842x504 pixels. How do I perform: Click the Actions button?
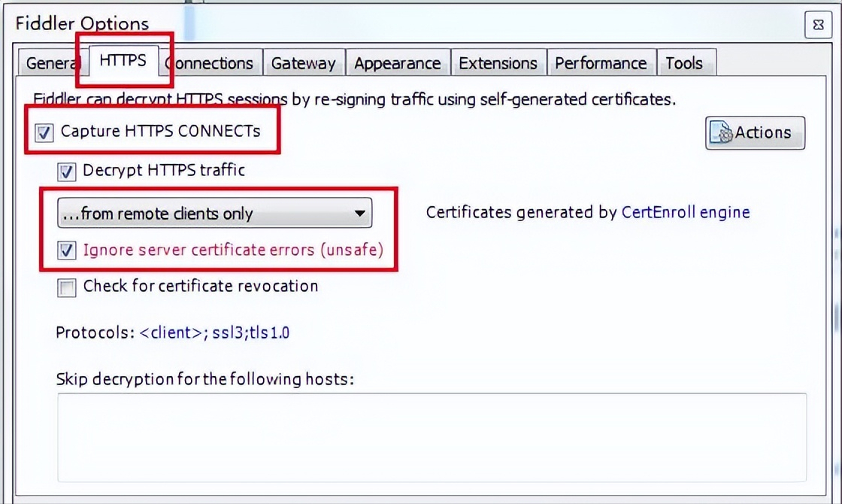(x=755, y=132)
